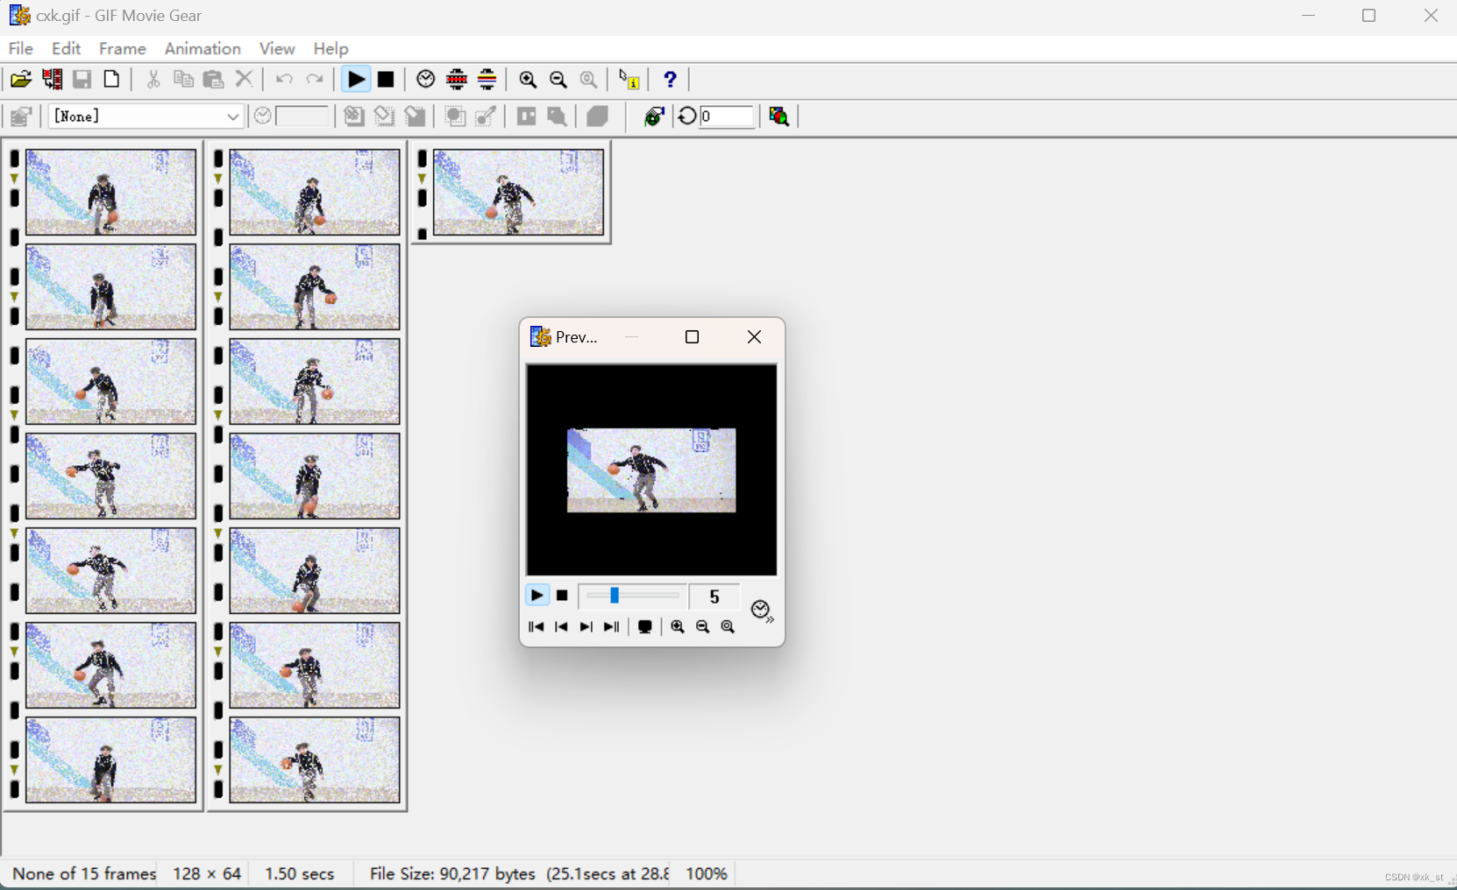The height and width of the screenshot is (890, 1457).
Task: Open help with the question mark icon
Action: (x=671, y=80)
